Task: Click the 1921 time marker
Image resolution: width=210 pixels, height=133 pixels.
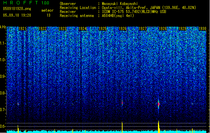Action: point(22,29)
